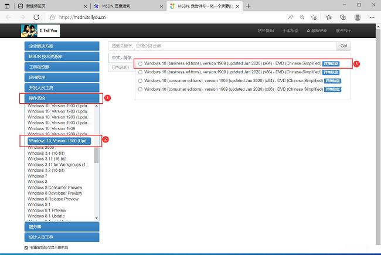Open browser profile avatar icon
This screenshot has height=255, width=381.
[x=358, y=17]
